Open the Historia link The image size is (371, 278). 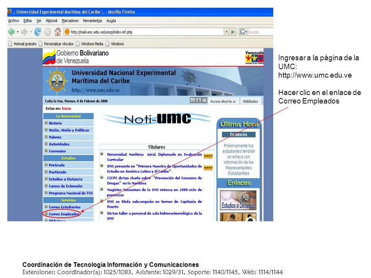tap(55, 123)
